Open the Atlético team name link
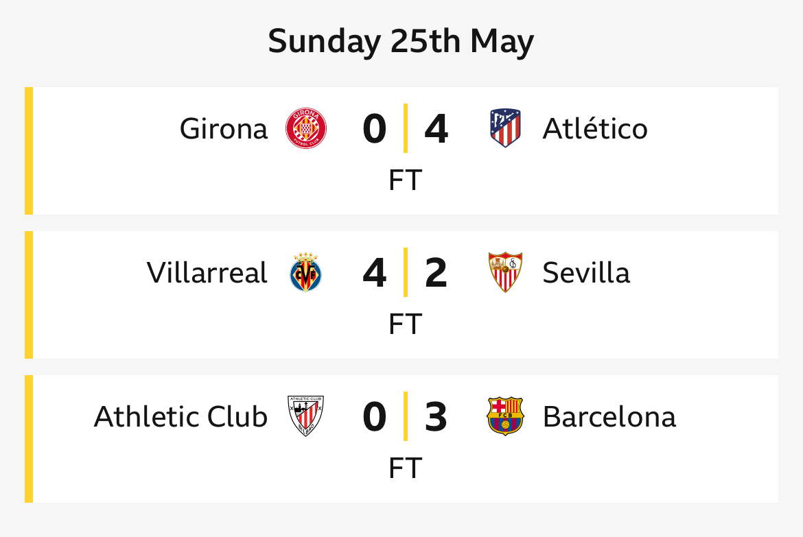 pyautogui.click(x=595, y=128)
